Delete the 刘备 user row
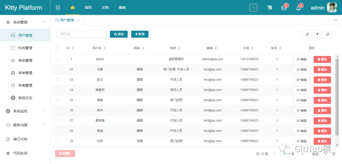The image size is (342, 164). click(322, 70)
